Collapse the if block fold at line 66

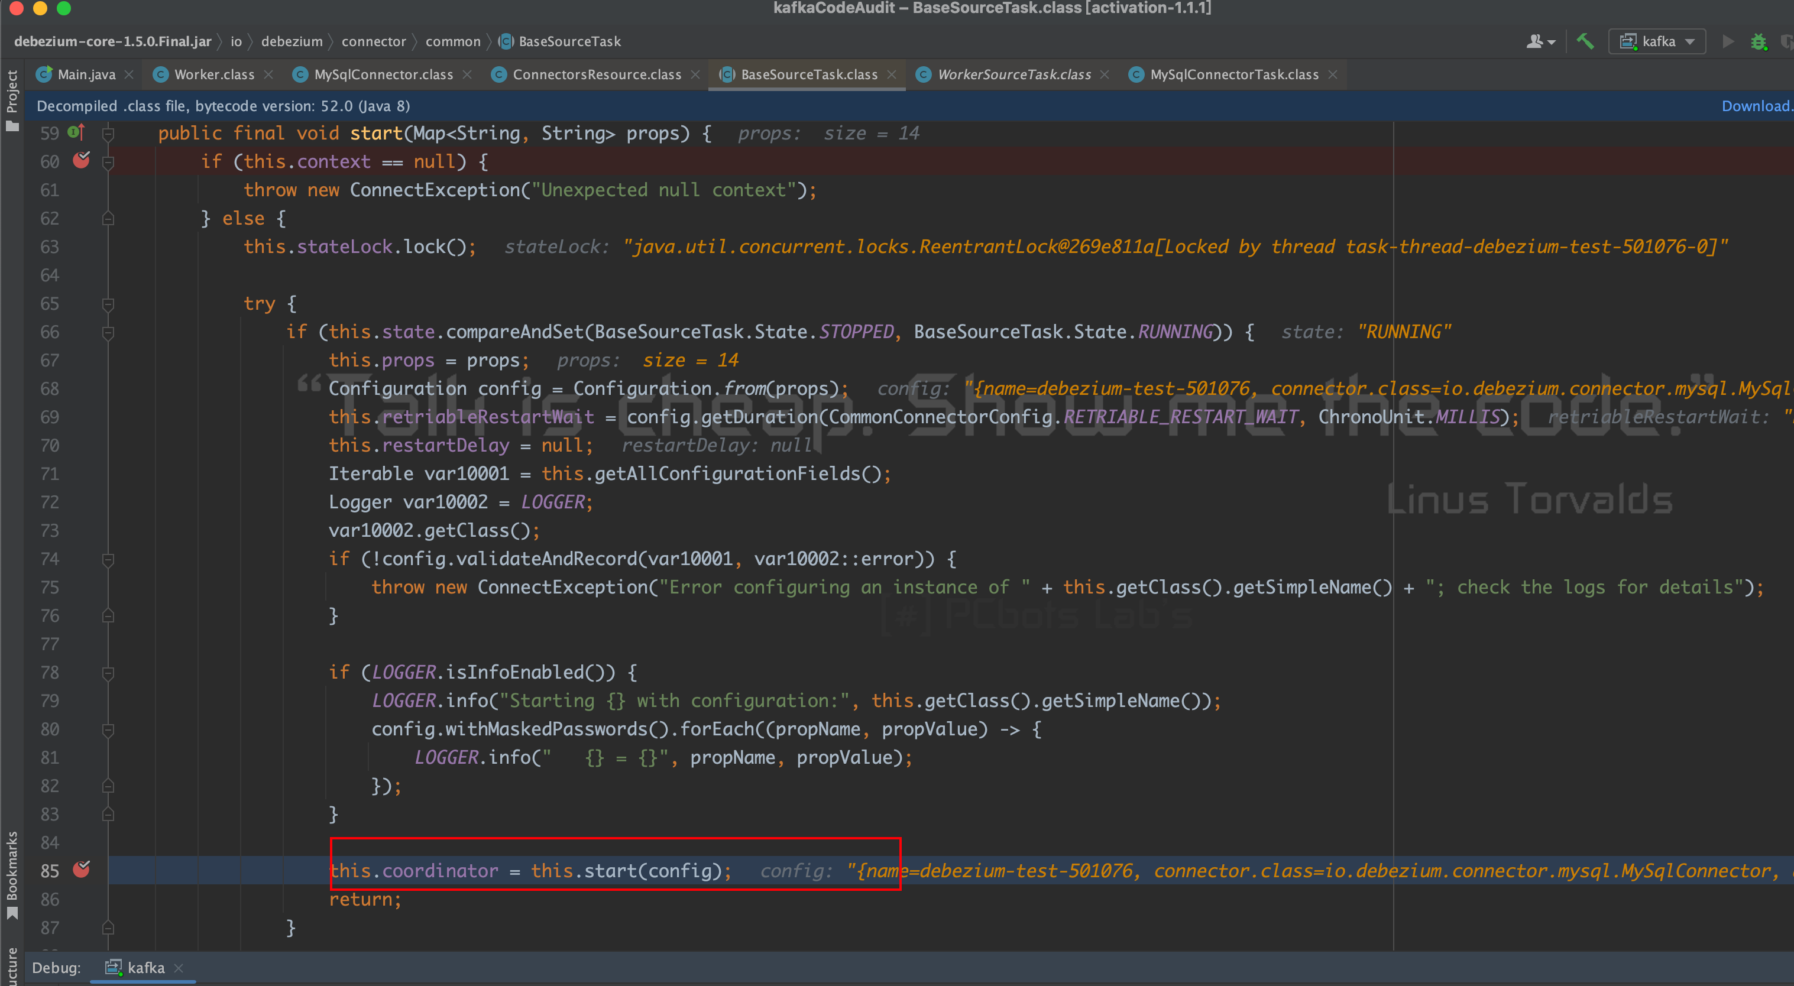(x=108, y=332)
